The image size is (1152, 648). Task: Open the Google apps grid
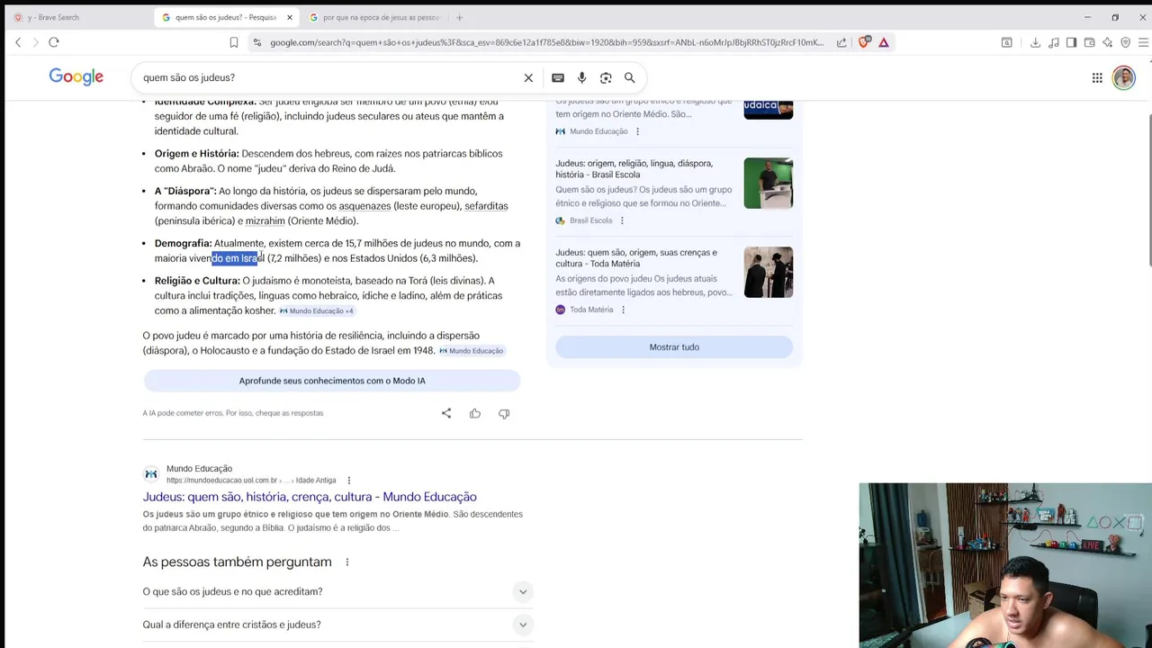(x=1097, y=77)
